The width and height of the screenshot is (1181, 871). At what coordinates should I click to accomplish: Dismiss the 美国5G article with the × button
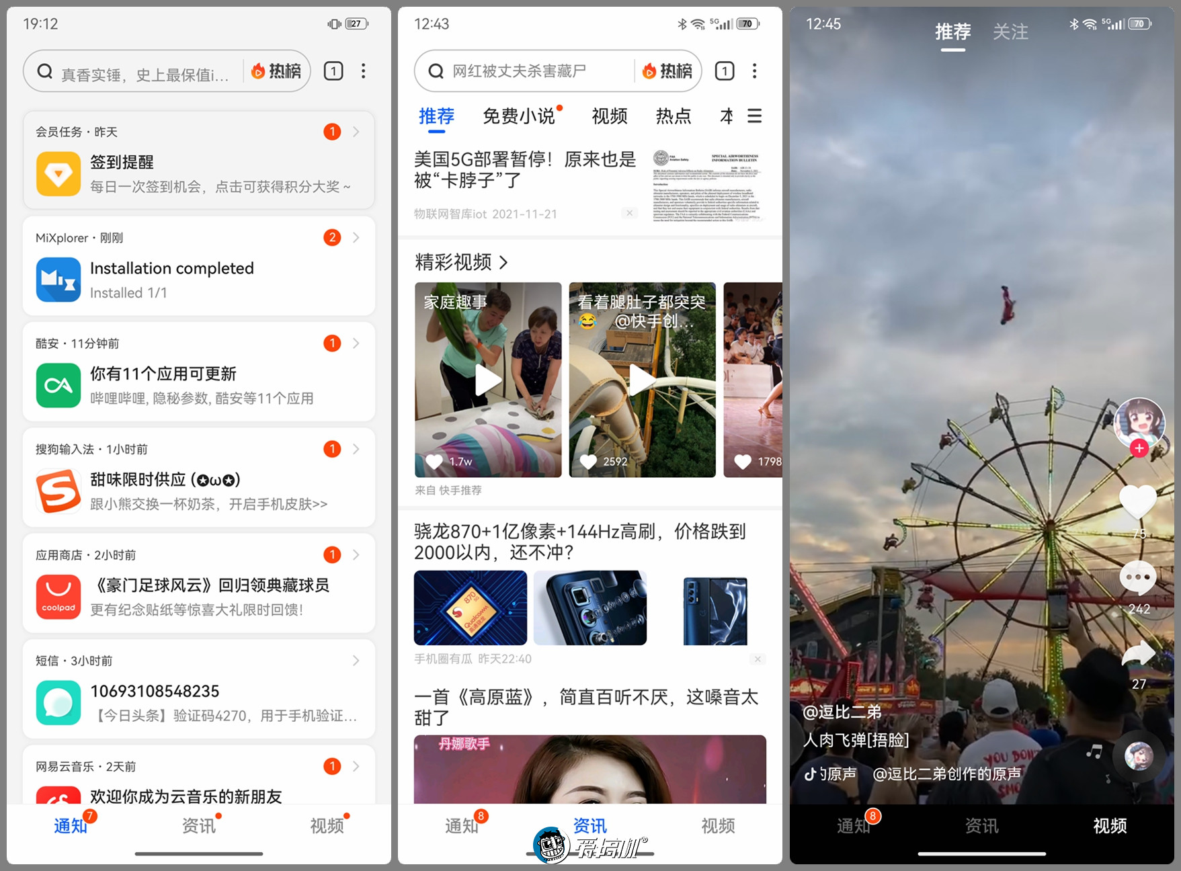point(629,212)
